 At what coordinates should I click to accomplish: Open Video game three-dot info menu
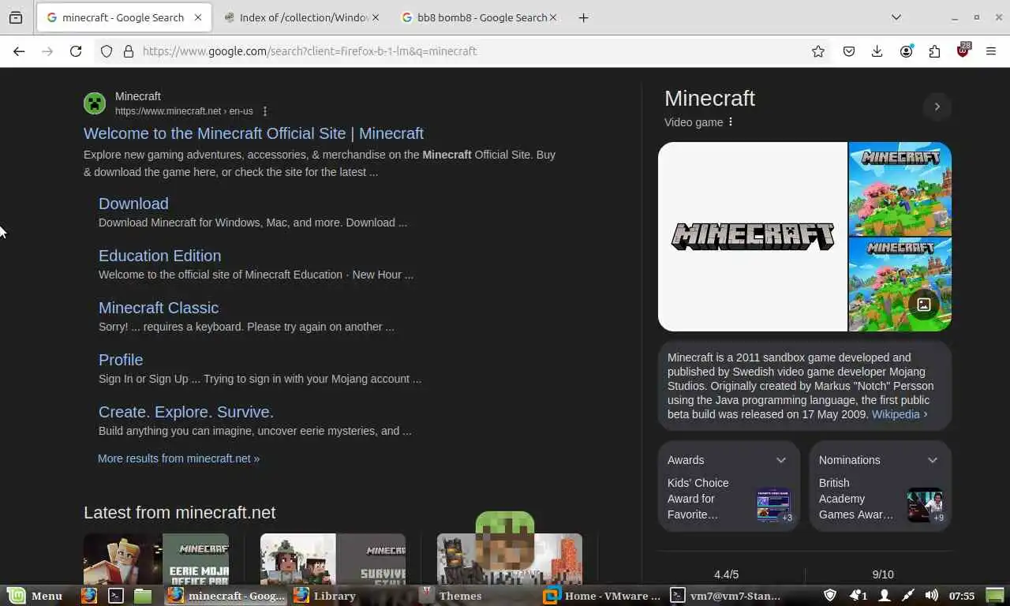coord(731,122)
